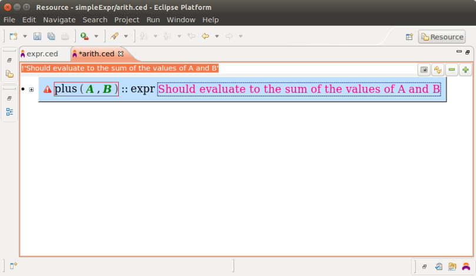Click the pink description text field
Screen dimensions: 476x276
pyautogui.click(x=299, y=89)
